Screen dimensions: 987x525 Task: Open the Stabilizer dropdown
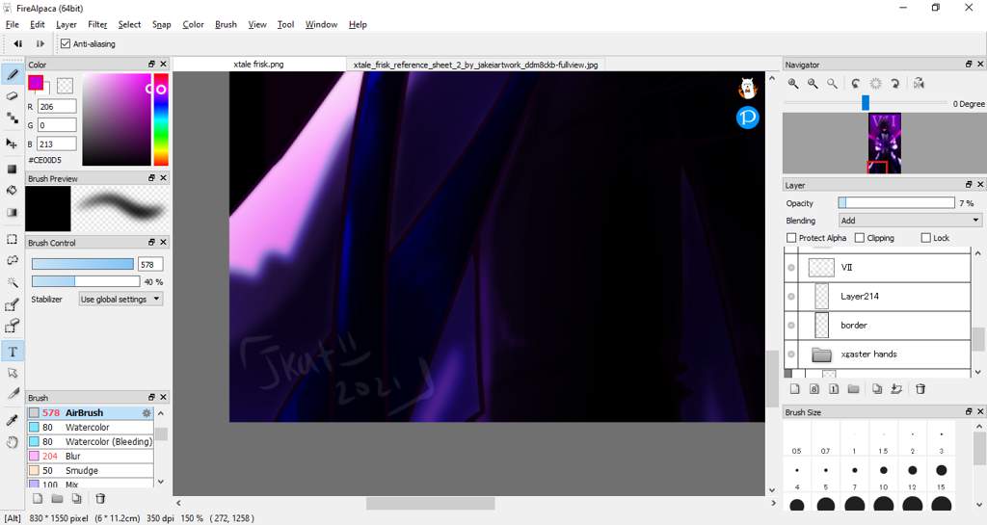point(120,300)
